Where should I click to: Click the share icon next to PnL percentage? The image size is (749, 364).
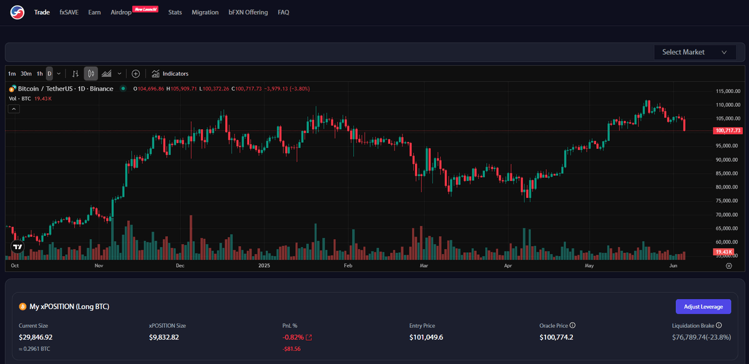pos(309,338)
